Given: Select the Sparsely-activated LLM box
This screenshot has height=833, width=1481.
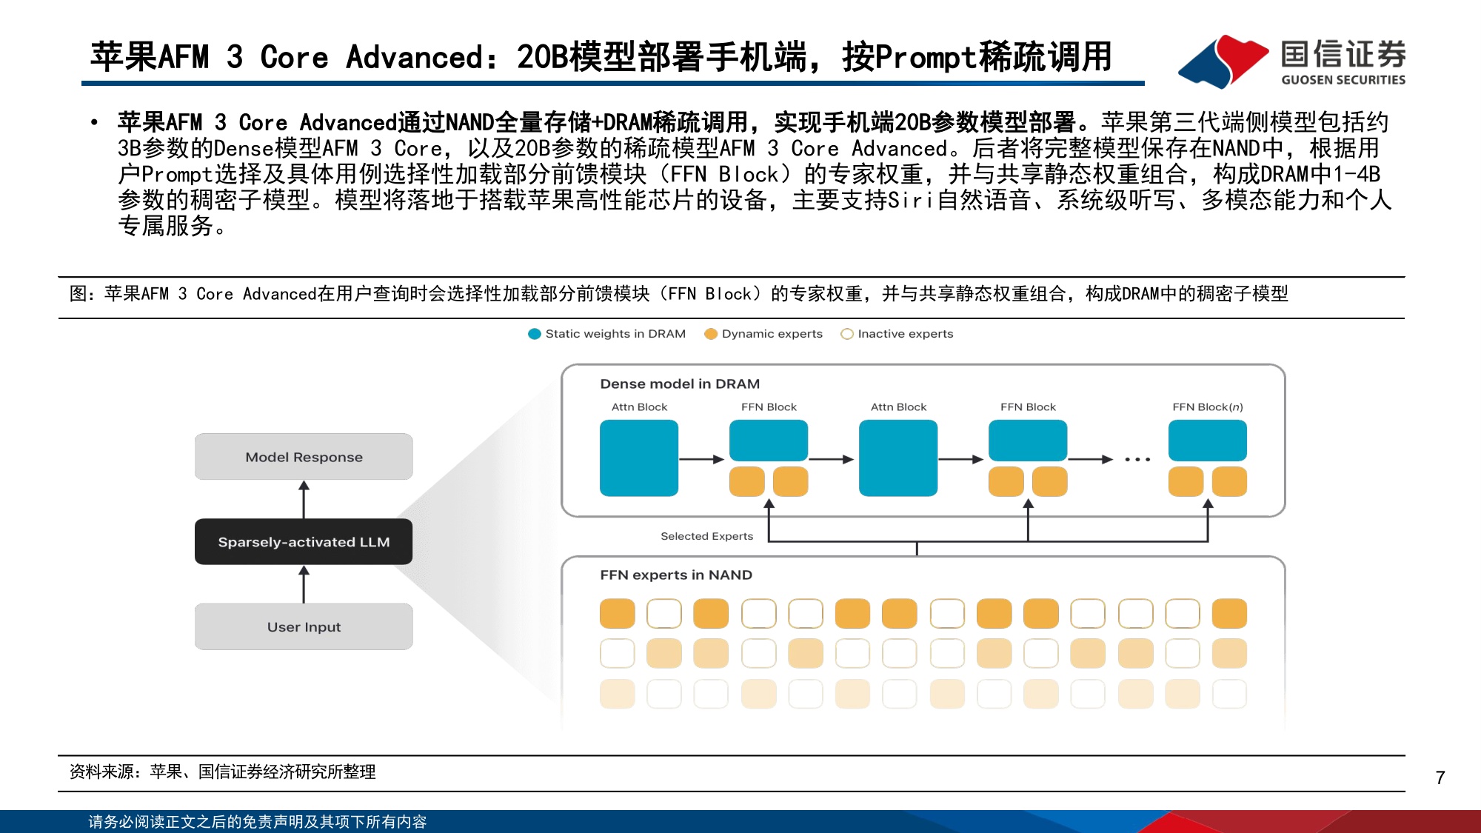Looking at the screenshot, I should (304, 542).
